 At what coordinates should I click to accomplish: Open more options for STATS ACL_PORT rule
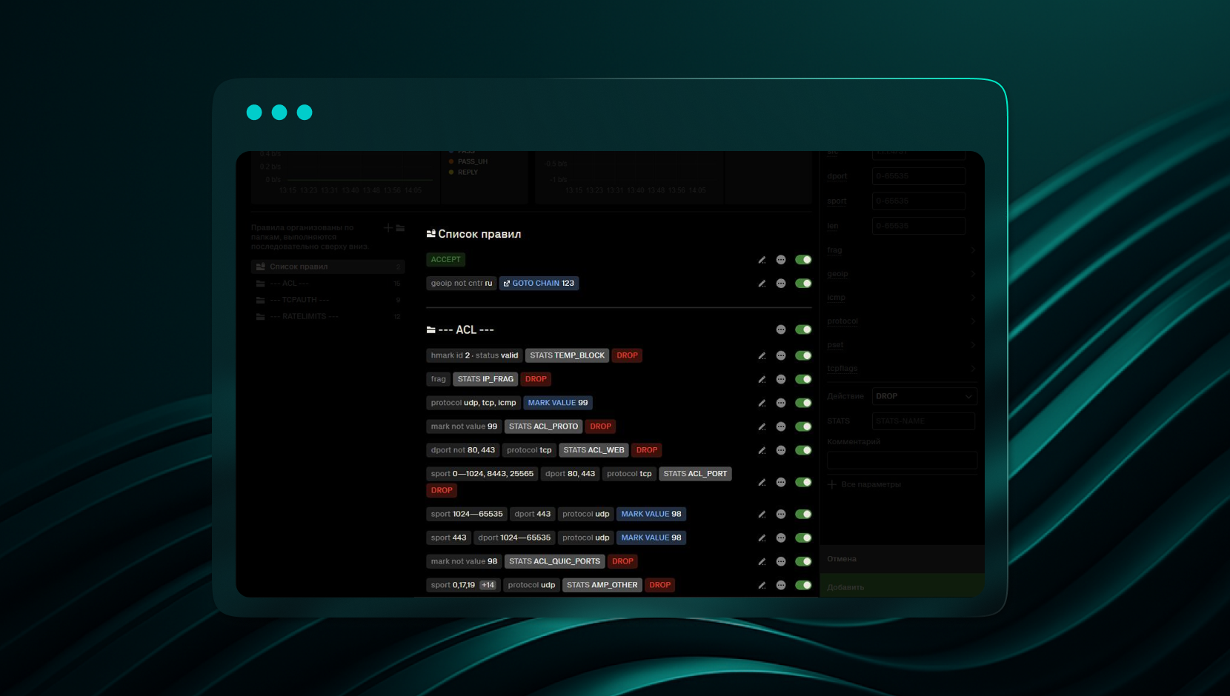click(x=781, y=482)
